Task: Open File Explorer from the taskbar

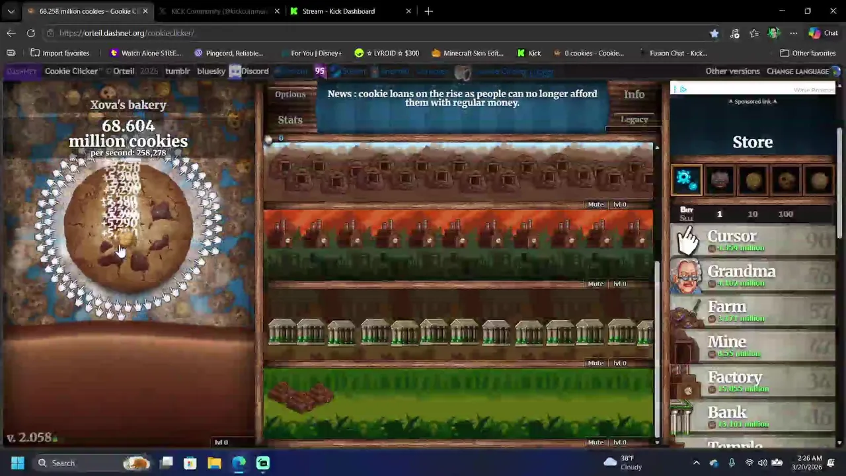Action: 214,463
